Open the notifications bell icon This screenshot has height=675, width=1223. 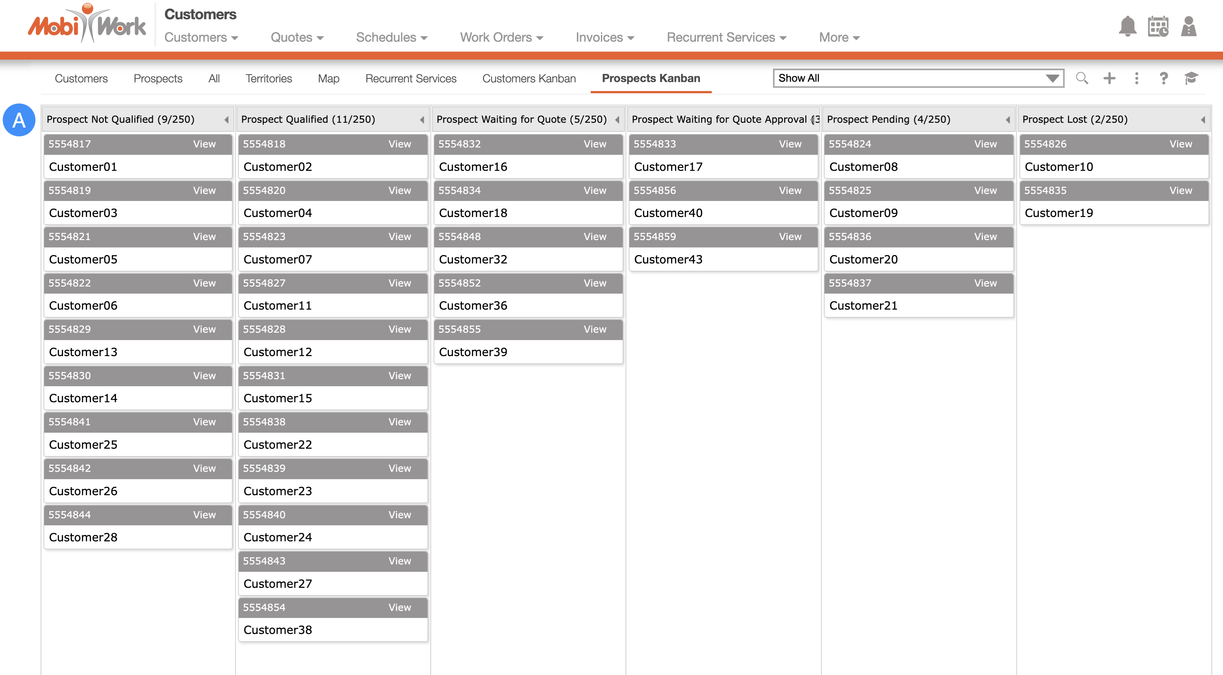coord(1127,27)
